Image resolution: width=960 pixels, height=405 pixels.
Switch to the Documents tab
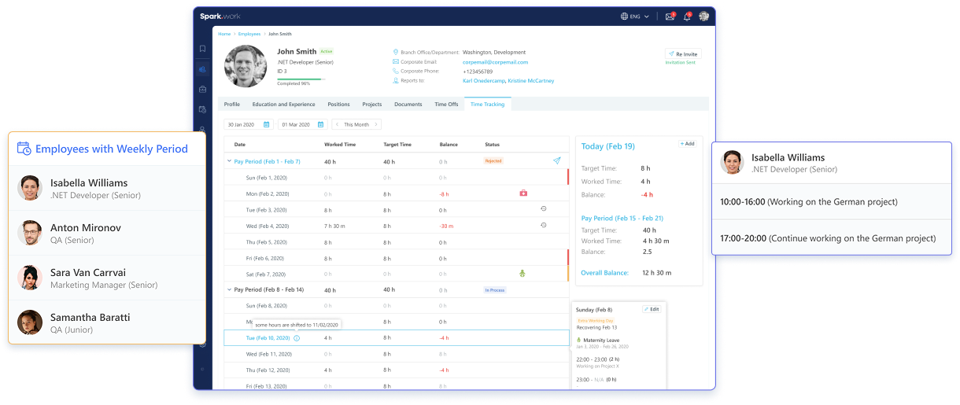[408, 104]
